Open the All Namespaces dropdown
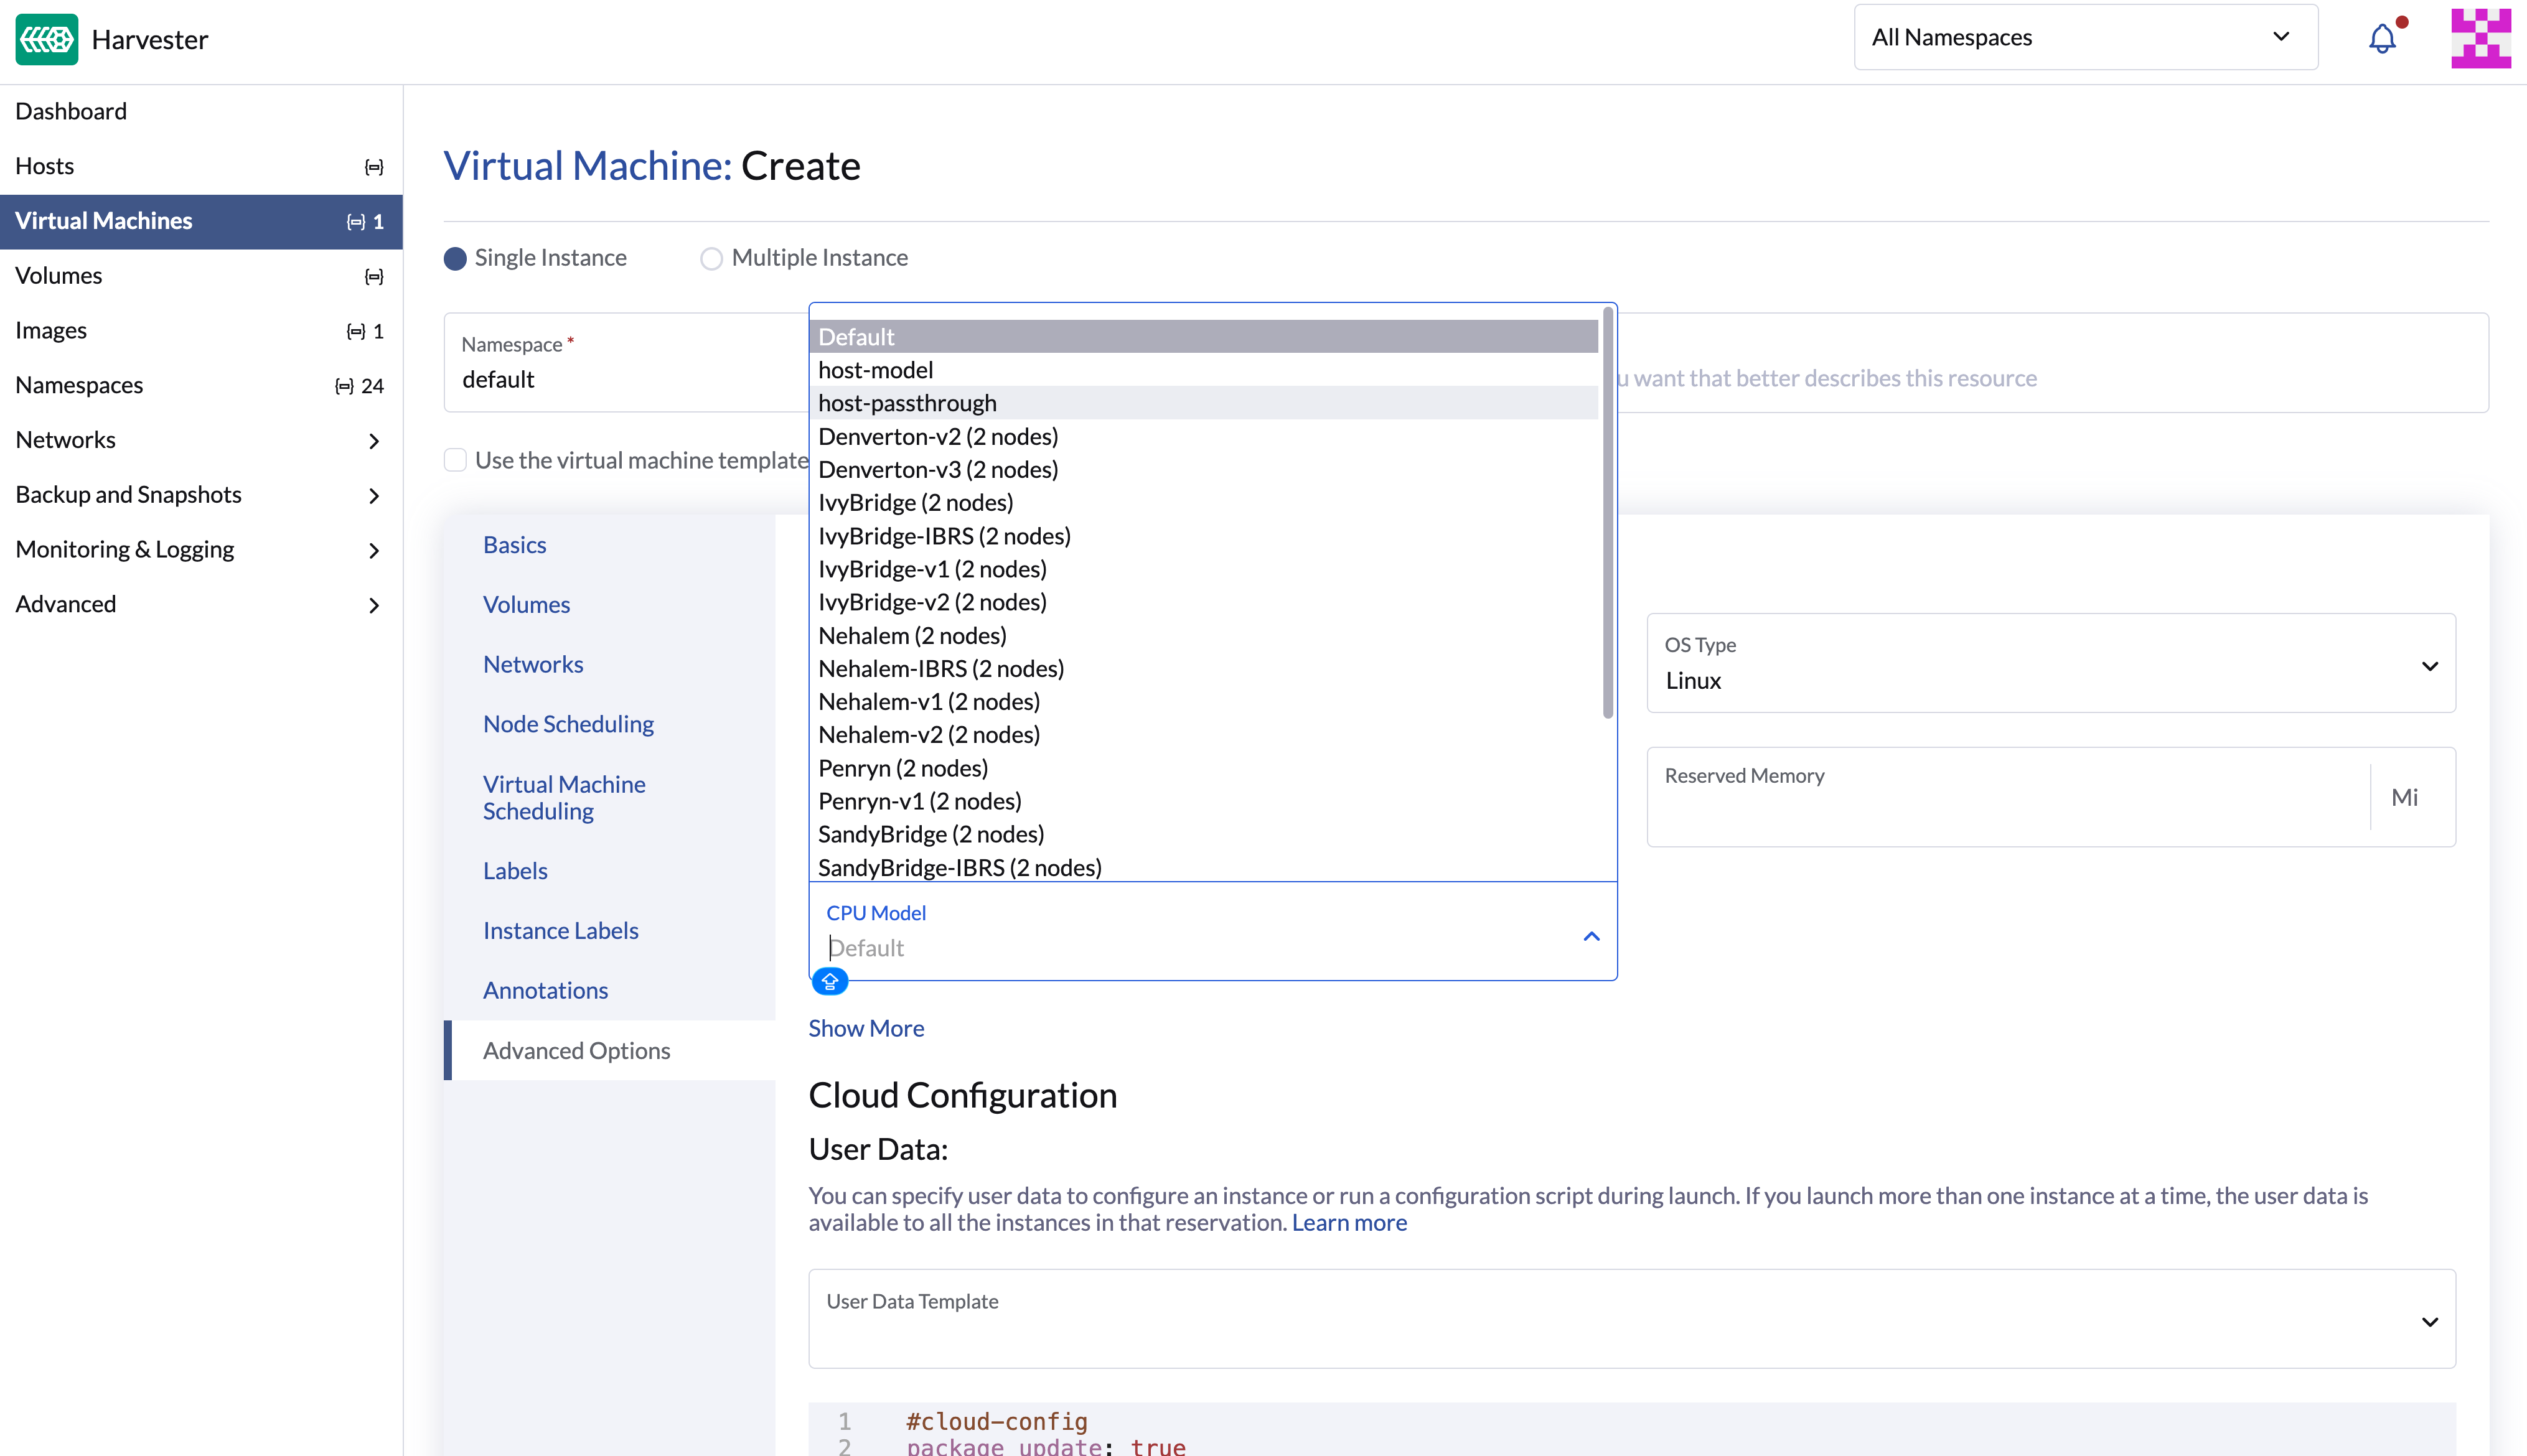 pyautogui.click(x=2085, y=38)
